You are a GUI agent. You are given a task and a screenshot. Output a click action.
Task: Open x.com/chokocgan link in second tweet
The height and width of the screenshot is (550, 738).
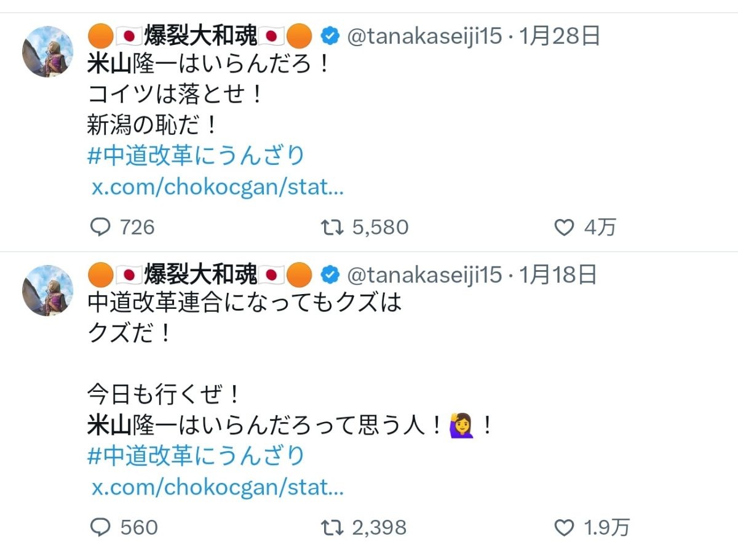click(217, 488)
